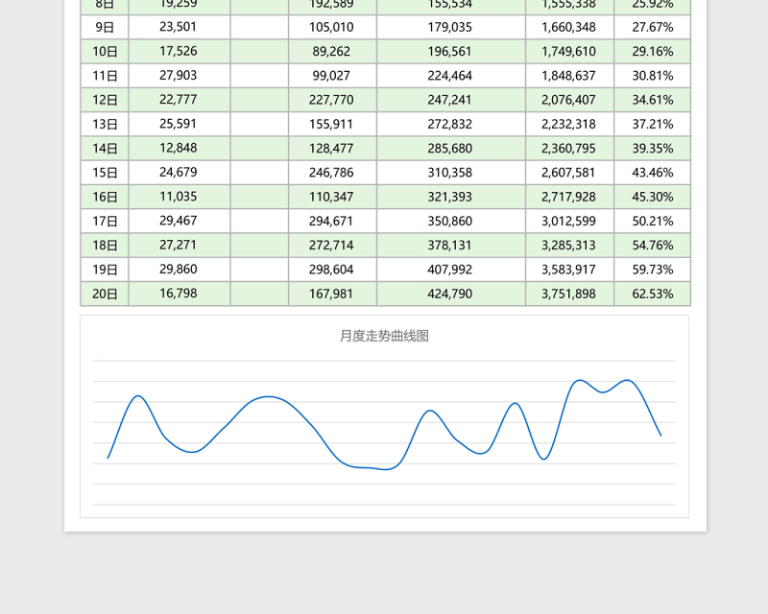Click the 50.21% percentage cell
Image resolution: width=768 pixels, height=614 pixels.
[x=653, y=221]
